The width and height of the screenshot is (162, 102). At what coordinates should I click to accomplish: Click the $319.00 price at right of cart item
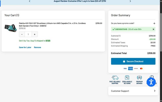point(99,23)
